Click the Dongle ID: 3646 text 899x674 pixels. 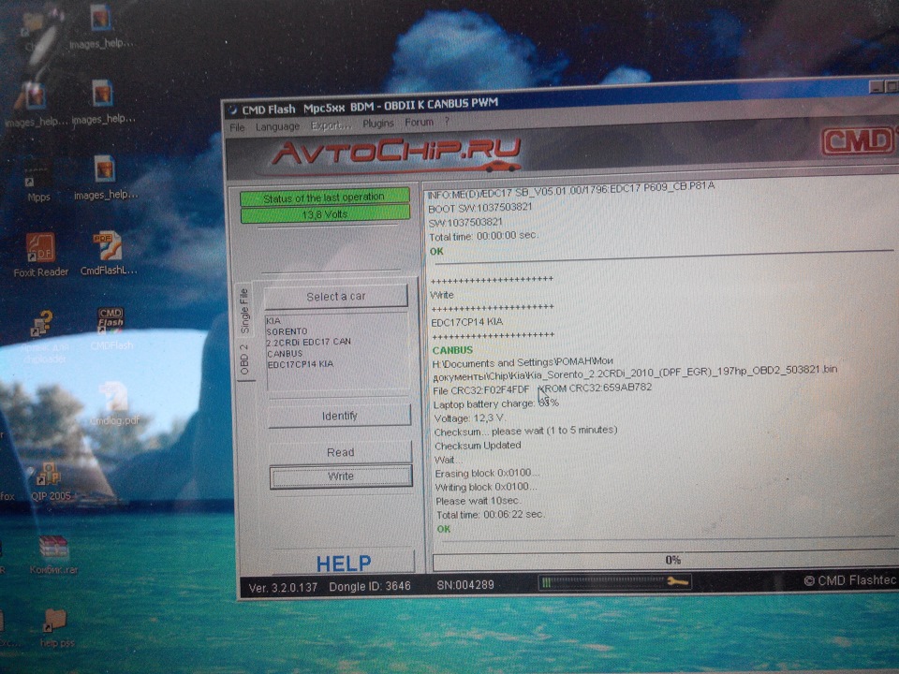(x=369, y=586)
